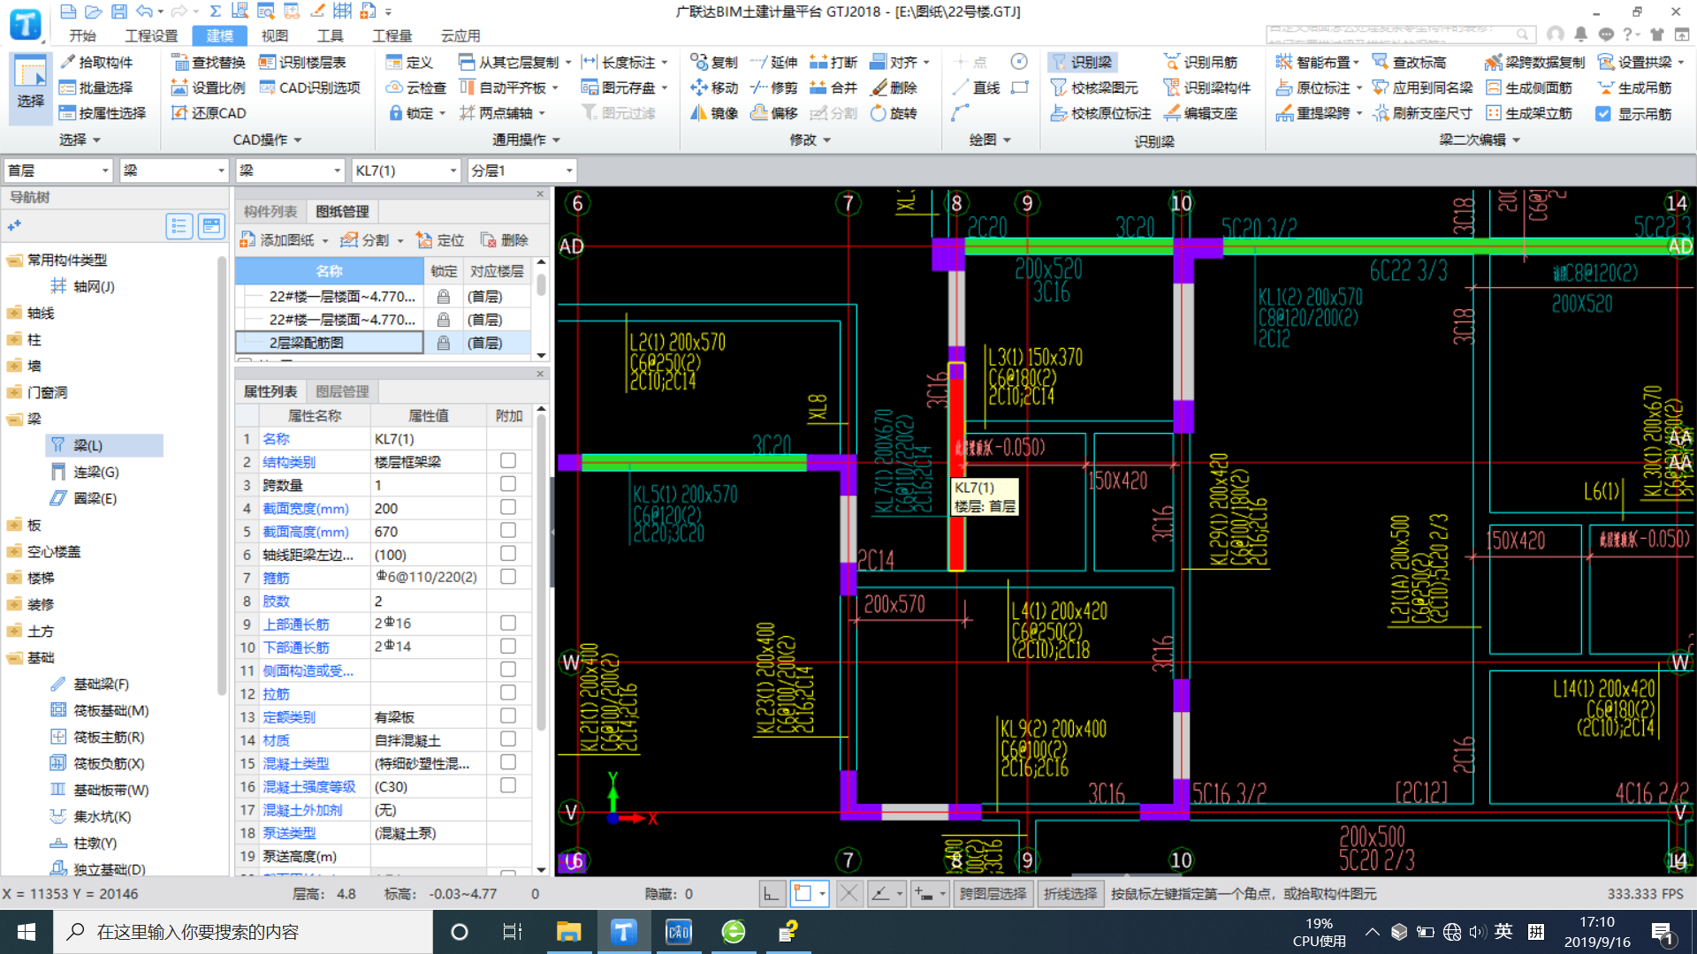Click the 云检查 cloud check tool

click(415, 87)
